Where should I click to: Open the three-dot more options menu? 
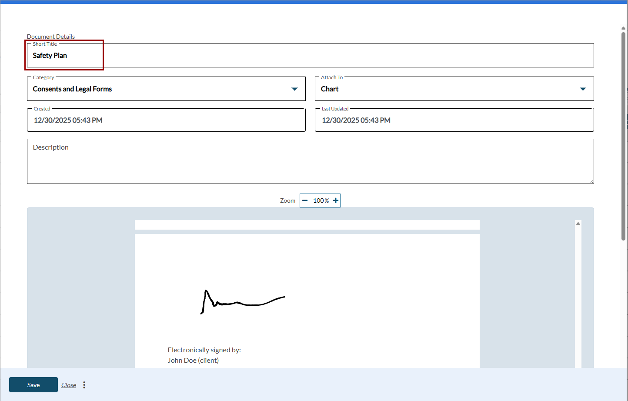pos(84,385)
